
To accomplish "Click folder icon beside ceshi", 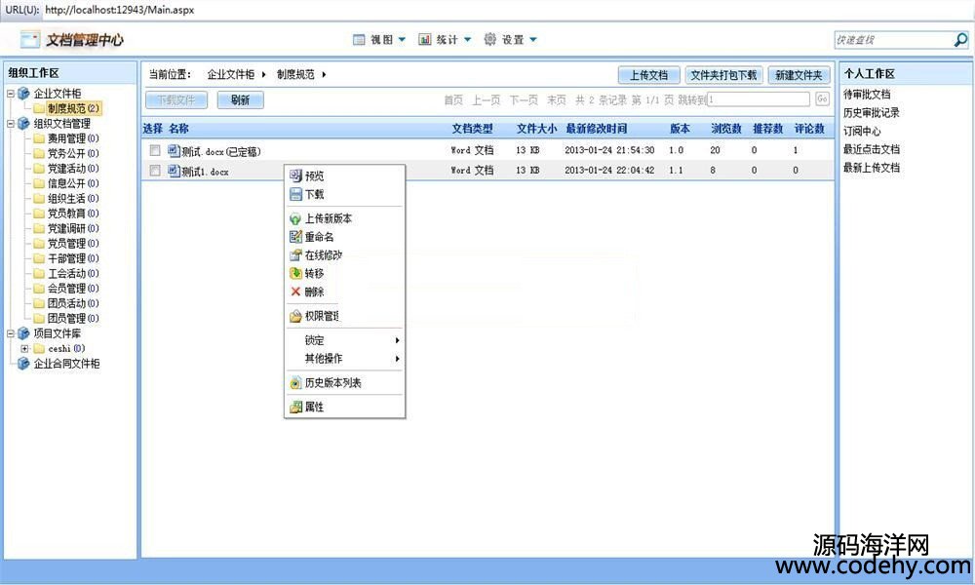I will coord(39,349).
